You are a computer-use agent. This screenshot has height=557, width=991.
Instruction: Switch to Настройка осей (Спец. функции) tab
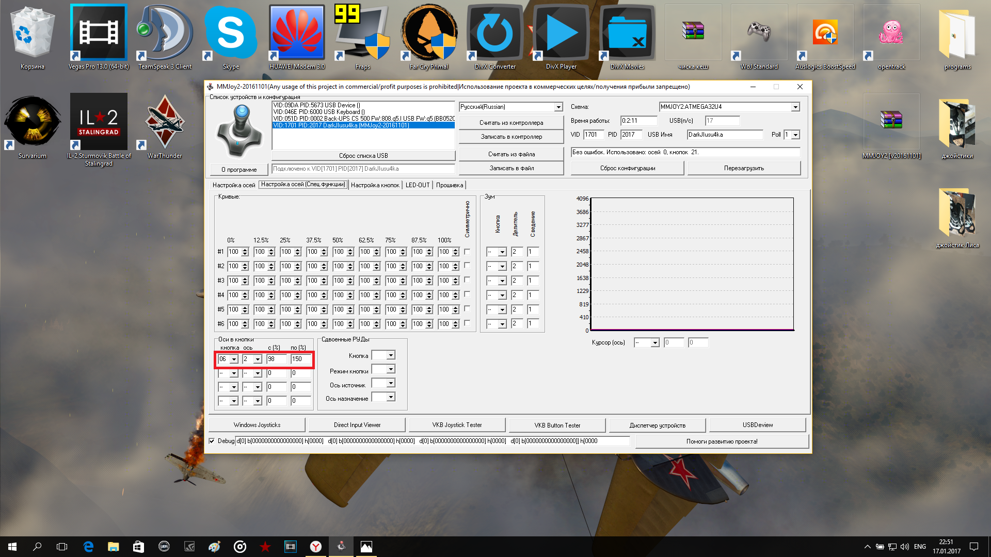pos(303,185)
